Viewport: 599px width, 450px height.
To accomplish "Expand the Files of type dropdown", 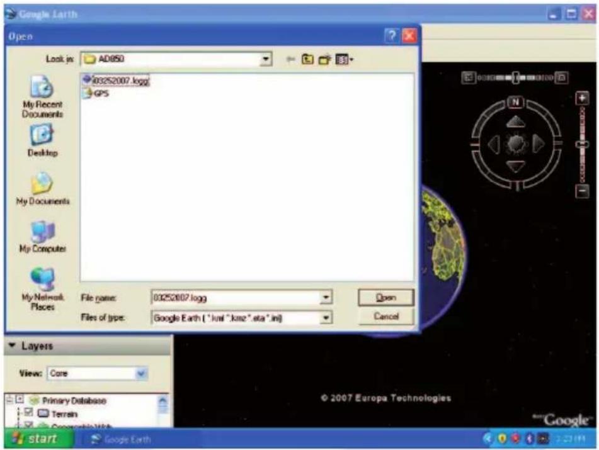I will (326, 318).
